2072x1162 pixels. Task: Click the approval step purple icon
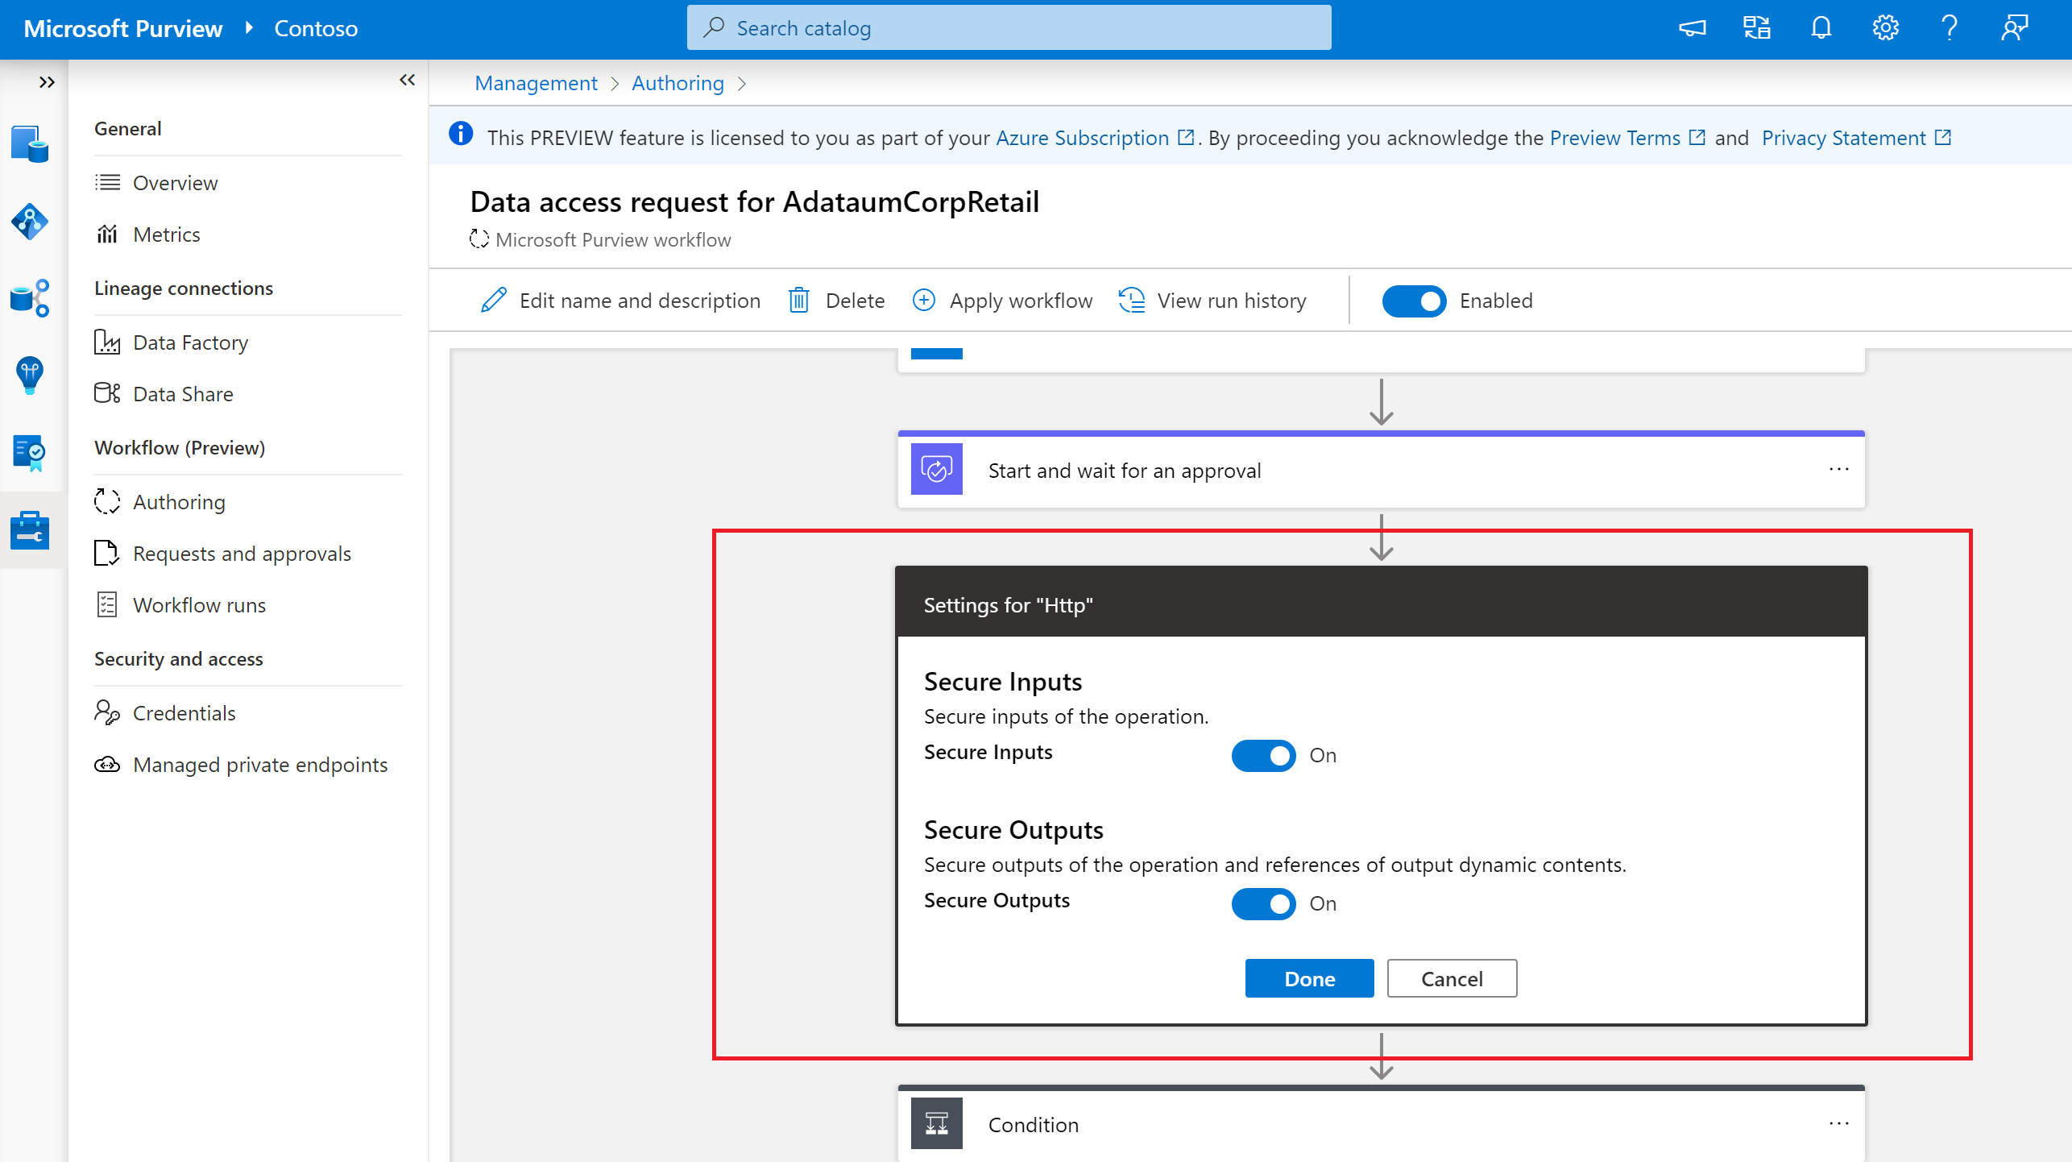click(936, 470)
